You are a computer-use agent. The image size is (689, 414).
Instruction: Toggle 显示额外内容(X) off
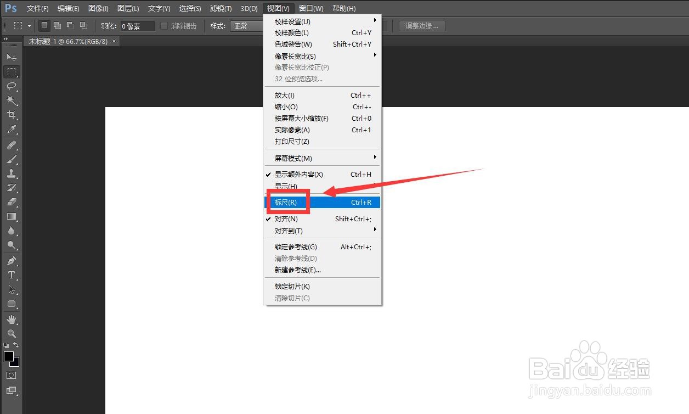click(x=298, y=174)
